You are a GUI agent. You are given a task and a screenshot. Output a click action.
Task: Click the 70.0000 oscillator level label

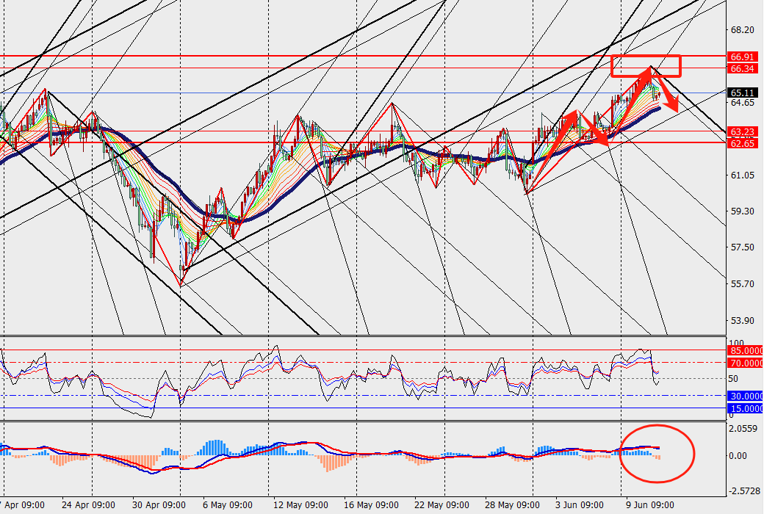[745, 363]
